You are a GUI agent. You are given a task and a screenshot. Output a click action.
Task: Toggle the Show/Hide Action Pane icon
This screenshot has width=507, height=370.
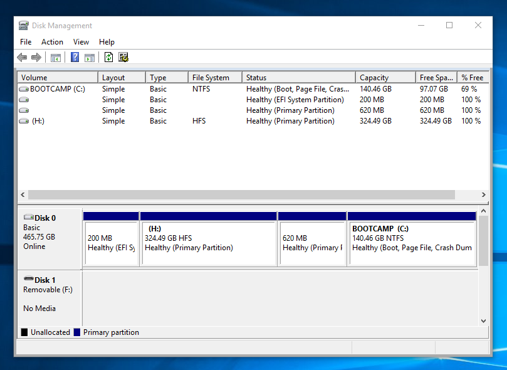tap(90, 58)
